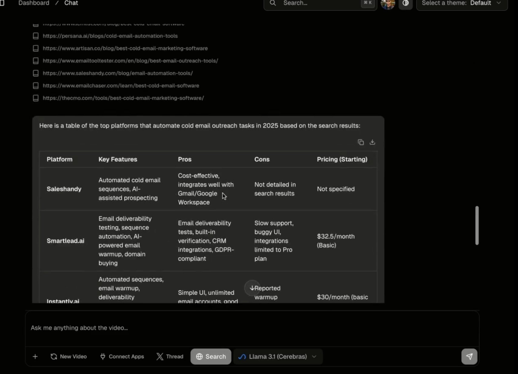
Task: Select the Smartlead.ai platform cell
Action: (x=65, y=241)
